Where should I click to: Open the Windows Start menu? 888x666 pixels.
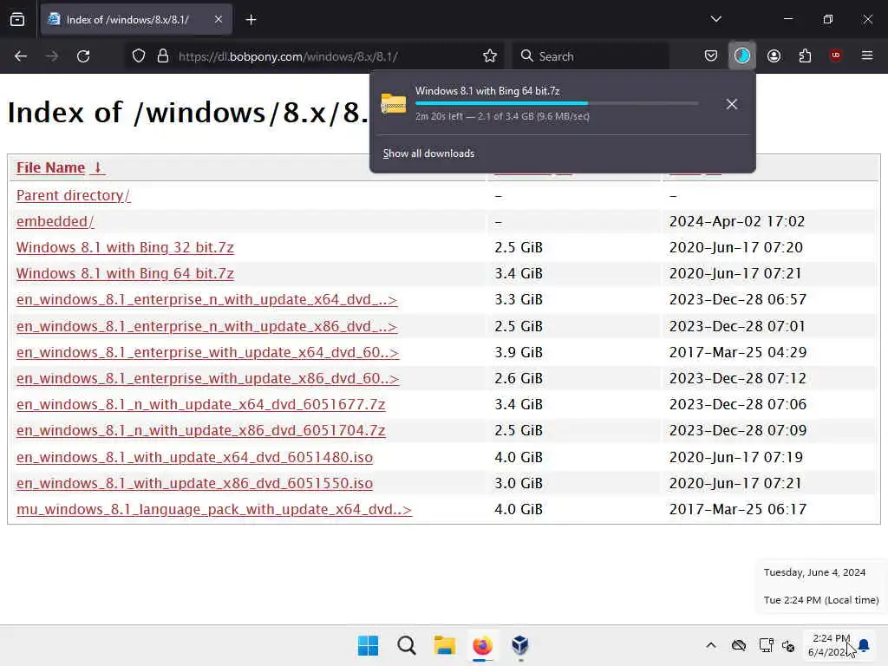tap(368, 645)
